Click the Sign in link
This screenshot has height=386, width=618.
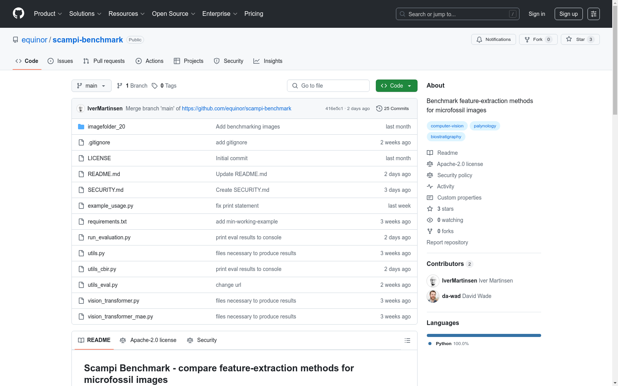point(537,14)
